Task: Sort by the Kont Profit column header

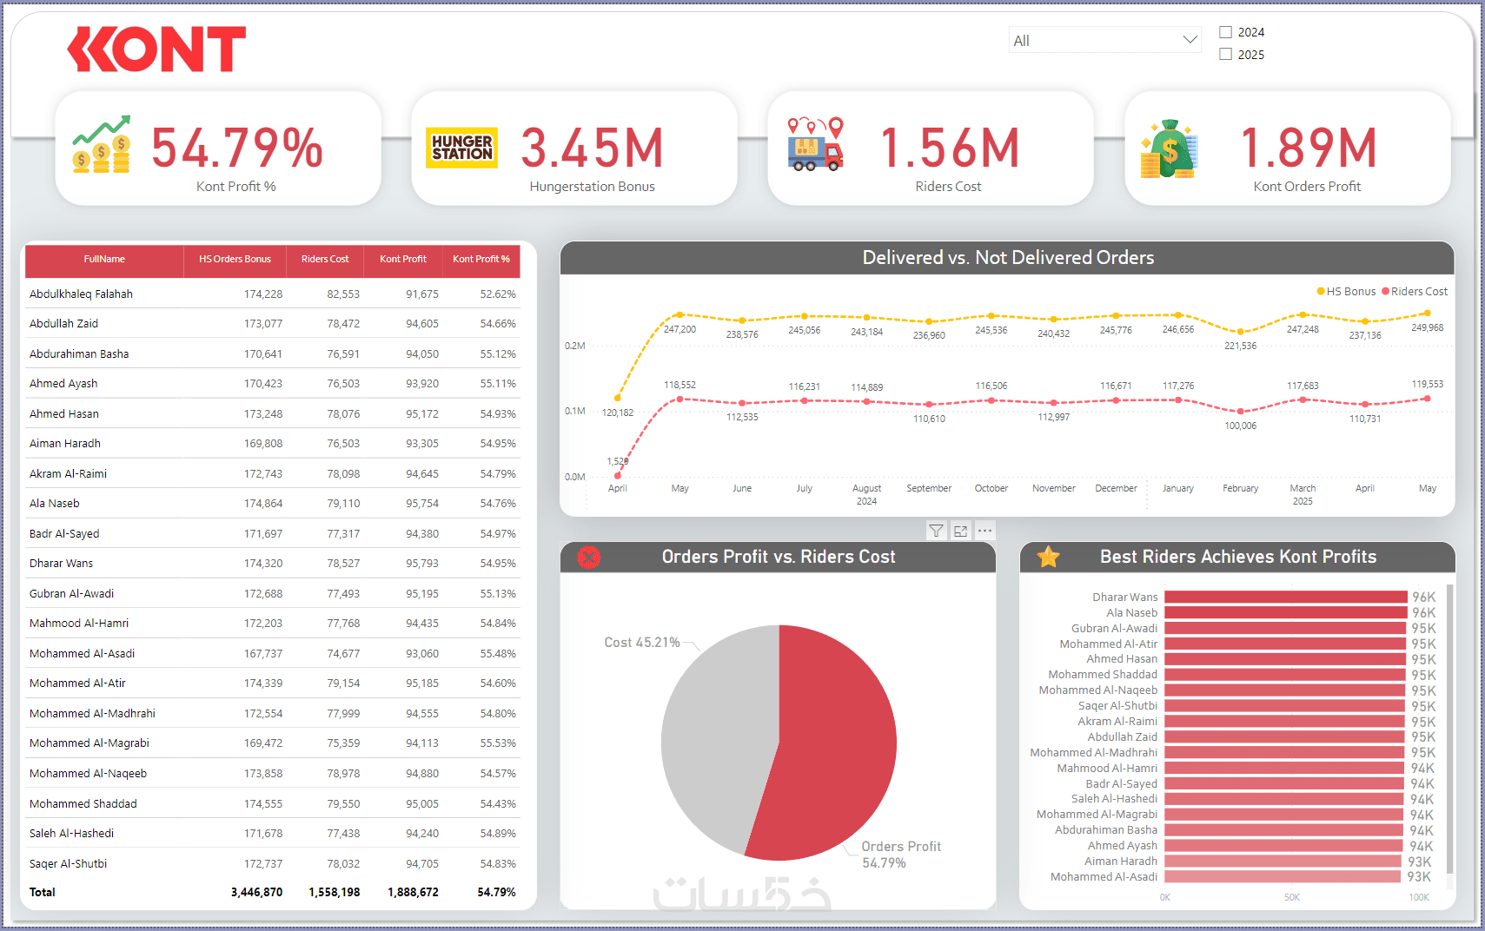Action: pos(403,259)
